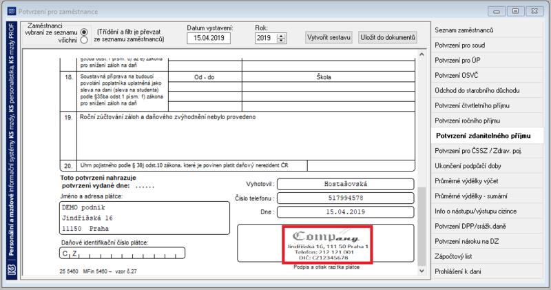Close the Potvrzení pro zaměstnance window

(534, 11)
